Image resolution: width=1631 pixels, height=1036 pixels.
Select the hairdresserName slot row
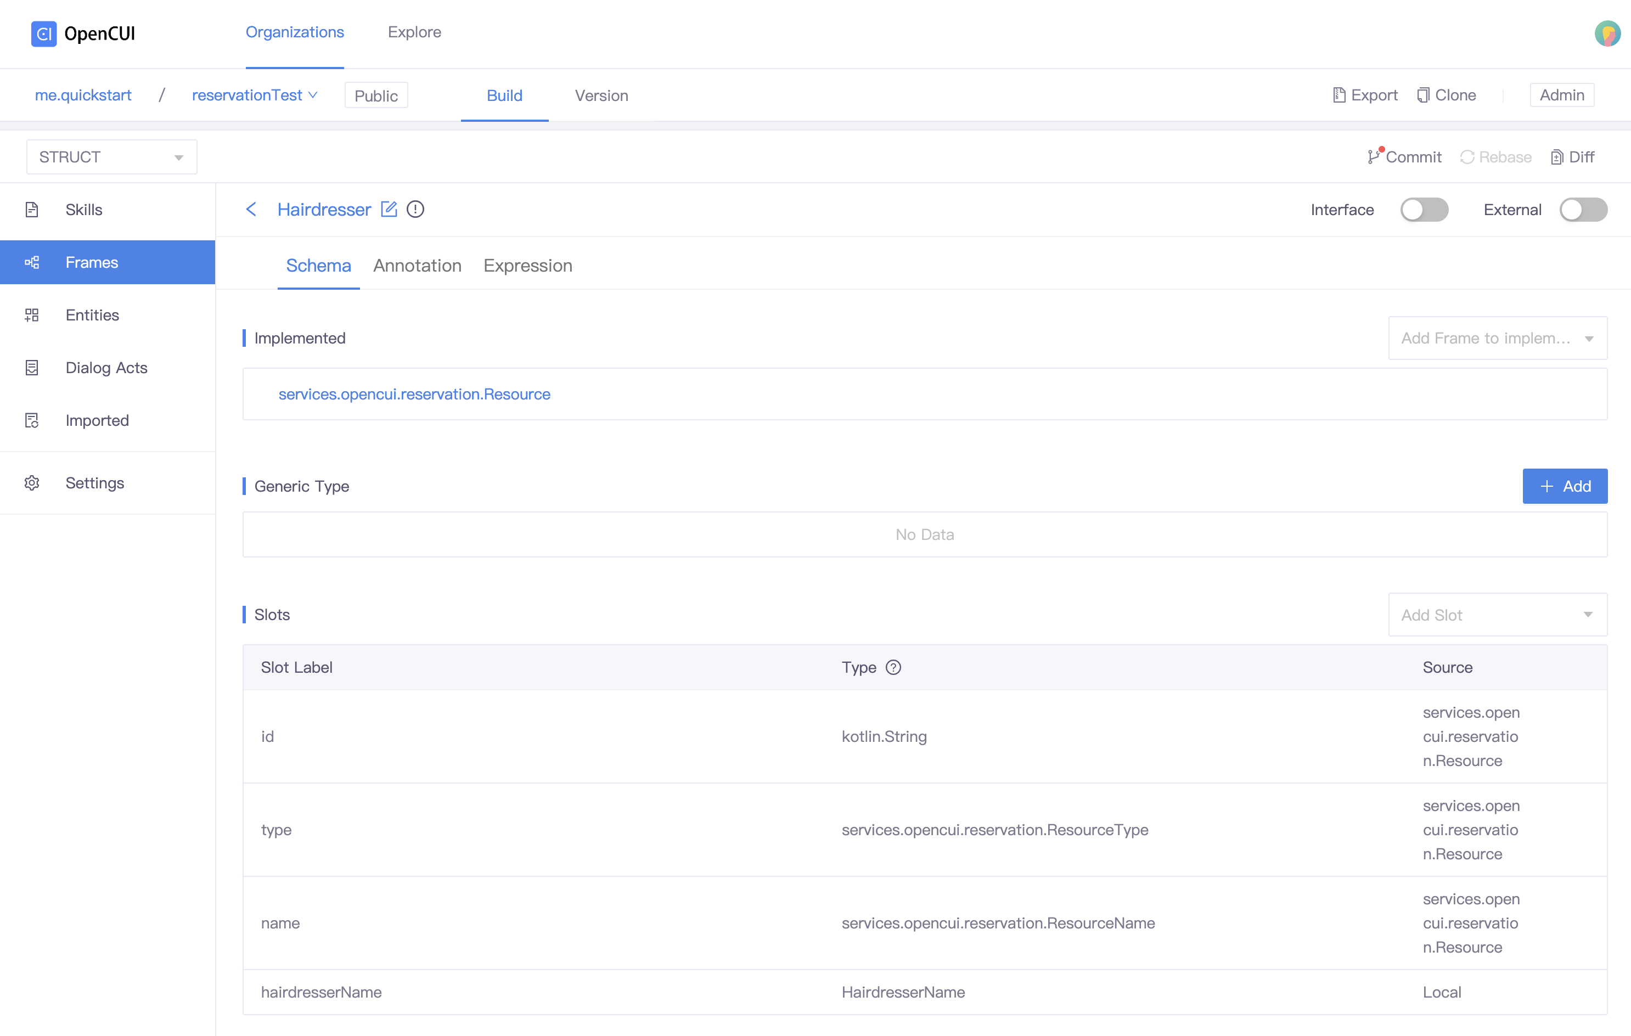coord(321,992)
